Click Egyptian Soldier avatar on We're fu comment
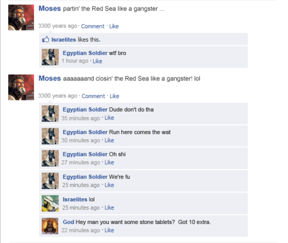Screen dimensions: 288x243 point(50,181)
